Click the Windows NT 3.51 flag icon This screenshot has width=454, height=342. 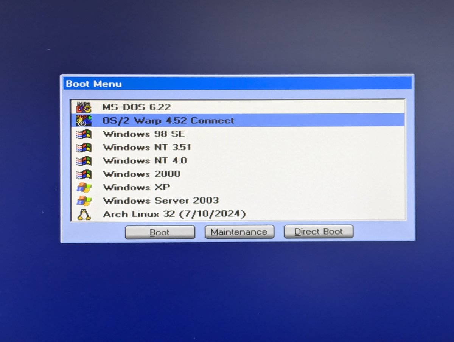[x=84, y=147]
